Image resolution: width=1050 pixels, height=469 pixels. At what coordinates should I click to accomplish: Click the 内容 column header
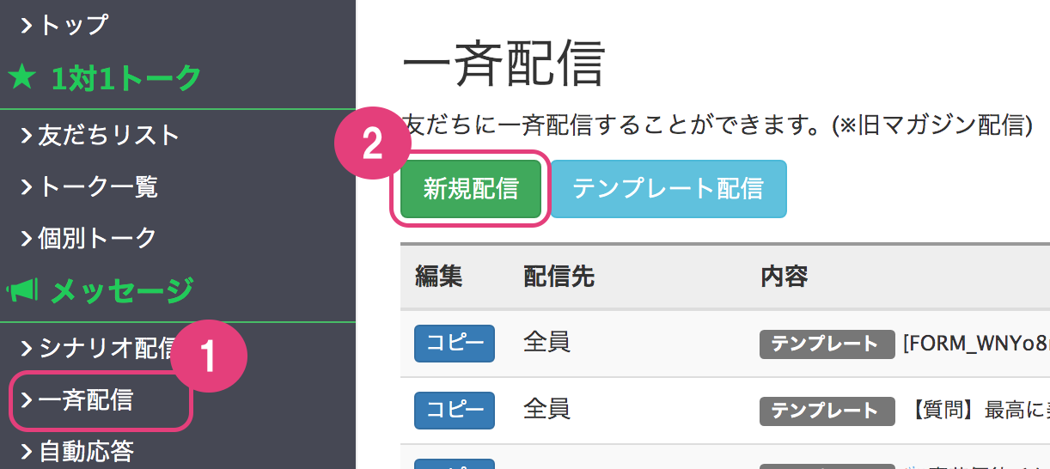(x=784, y=276)
